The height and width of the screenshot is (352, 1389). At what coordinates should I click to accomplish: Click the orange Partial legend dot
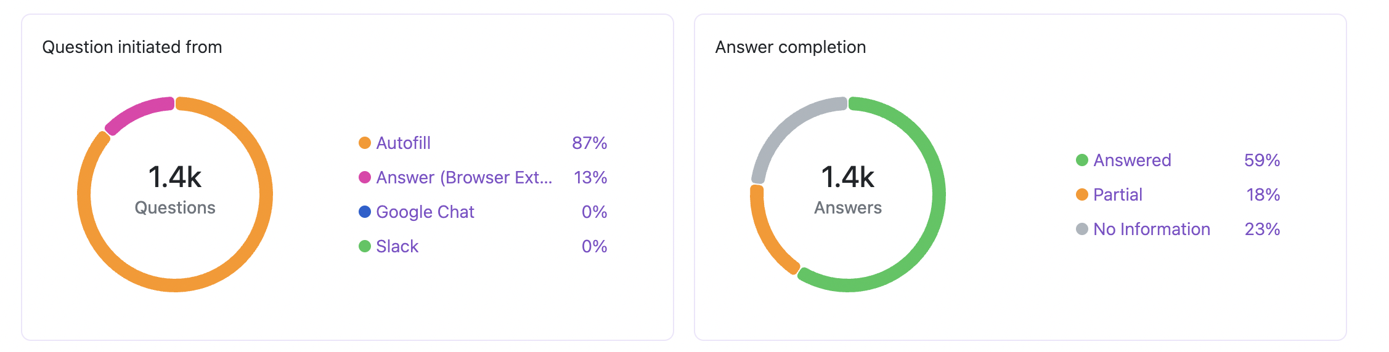click(1082, 194)
